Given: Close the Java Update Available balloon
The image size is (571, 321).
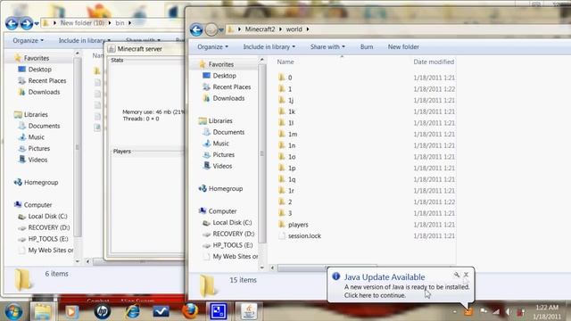Looking at the screenshot, I should pyautogui.click(x=466, y=275).
